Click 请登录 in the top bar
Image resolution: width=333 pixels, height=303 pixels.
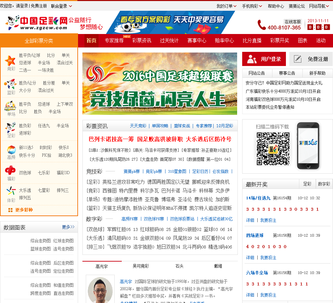point(22,6)
